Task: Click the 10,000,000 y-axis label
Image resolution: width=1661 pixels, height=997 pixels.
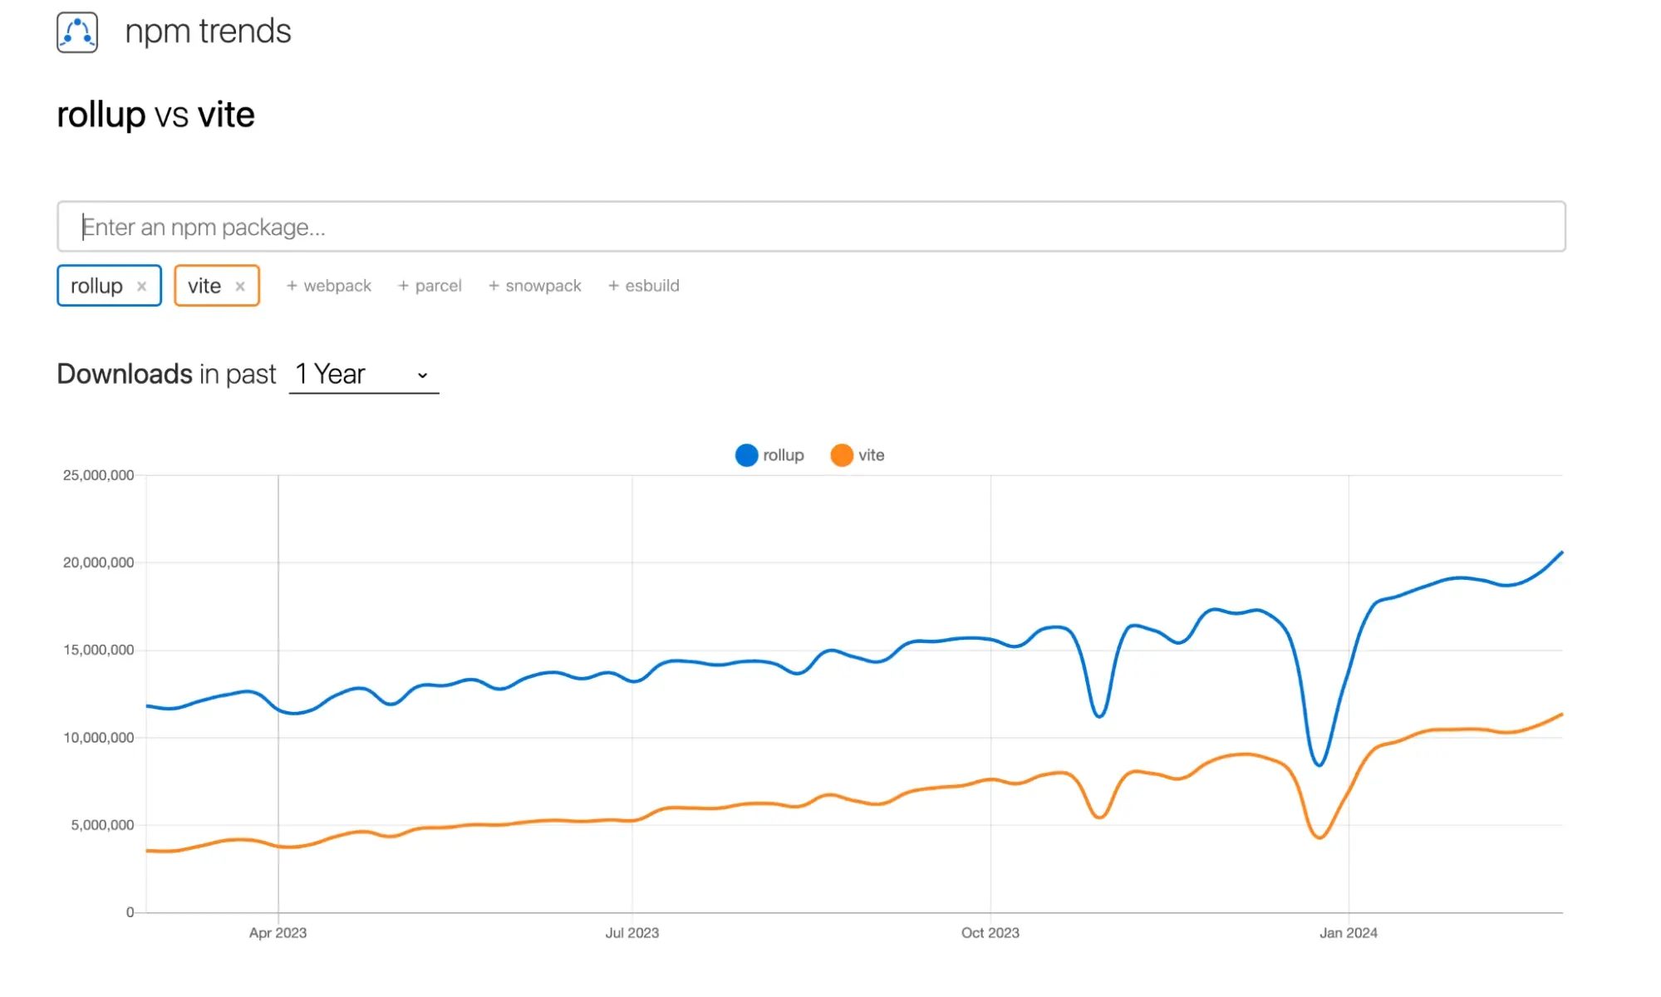Action: (98, 738)
